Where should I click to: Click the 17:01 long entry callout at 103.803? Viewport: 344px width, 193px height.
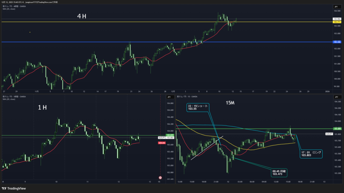pyautogui.click(x=311, y=153)
